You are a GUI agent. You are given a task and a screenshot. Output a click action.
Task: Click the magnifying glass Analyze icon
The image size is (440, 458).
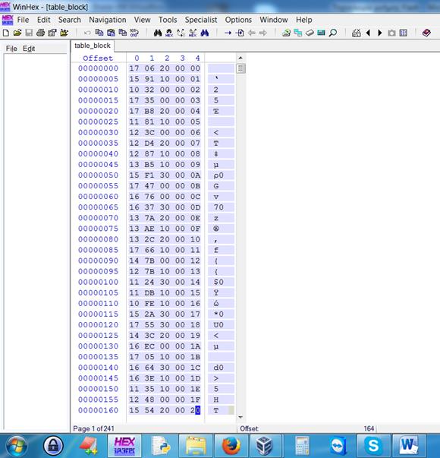[x=333, y=33]
